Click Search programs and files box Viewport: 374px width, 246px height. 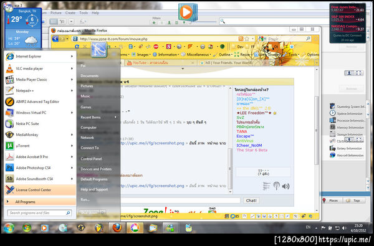39,212
